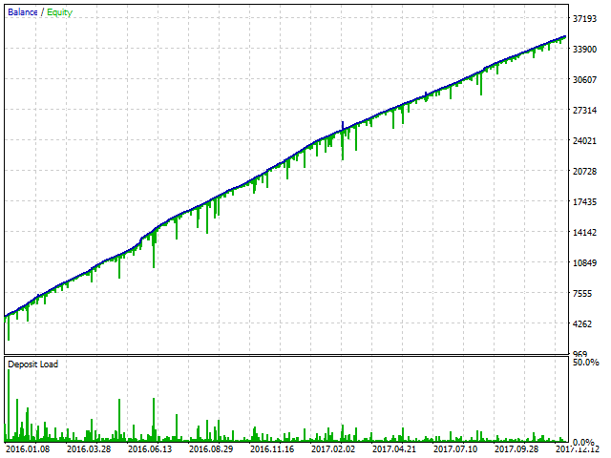Click the 37193 value on the axis
This screenshot has width=611, height=458.
[x=584, y=19]
